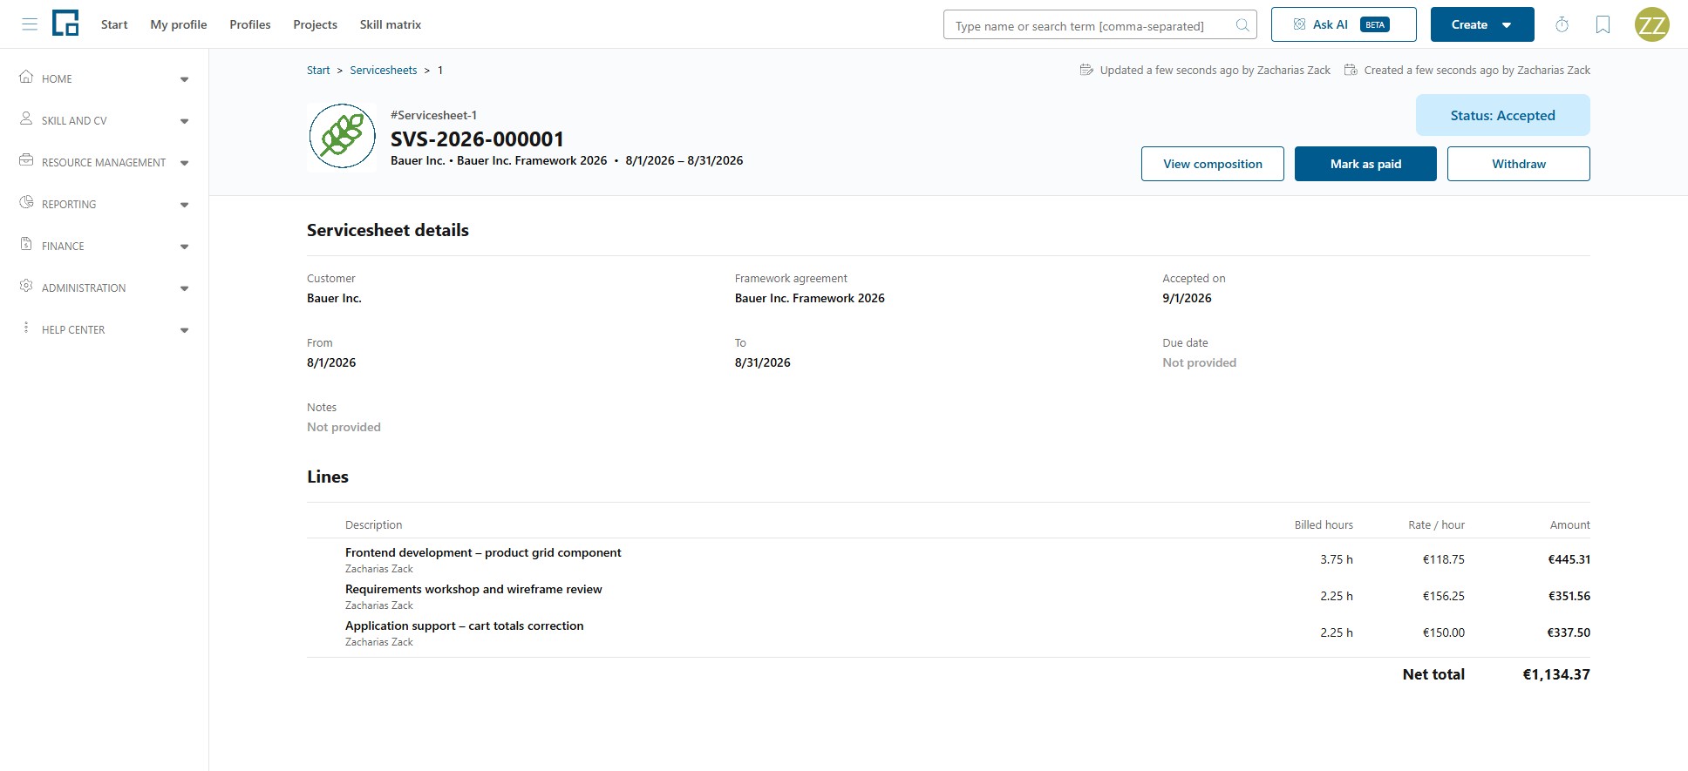Image resolution: width=1688 pixels, height=771 pixels.
Task: Click the Withdraw button
Action: pos(1519,164)
